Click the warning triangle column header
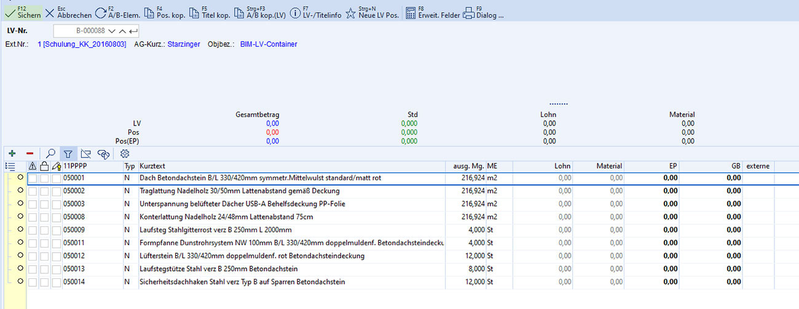Image resolution: width=799 pixels, height=309 pixels. point(33,166)
